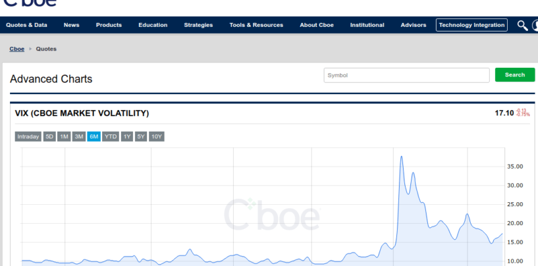
Task: Click the 30.00 axis label
Action: (x=515, y=185)
